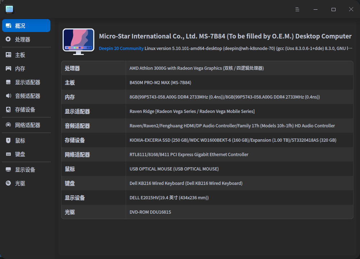Click the 鼠标 row label in table

pos(70,169)
